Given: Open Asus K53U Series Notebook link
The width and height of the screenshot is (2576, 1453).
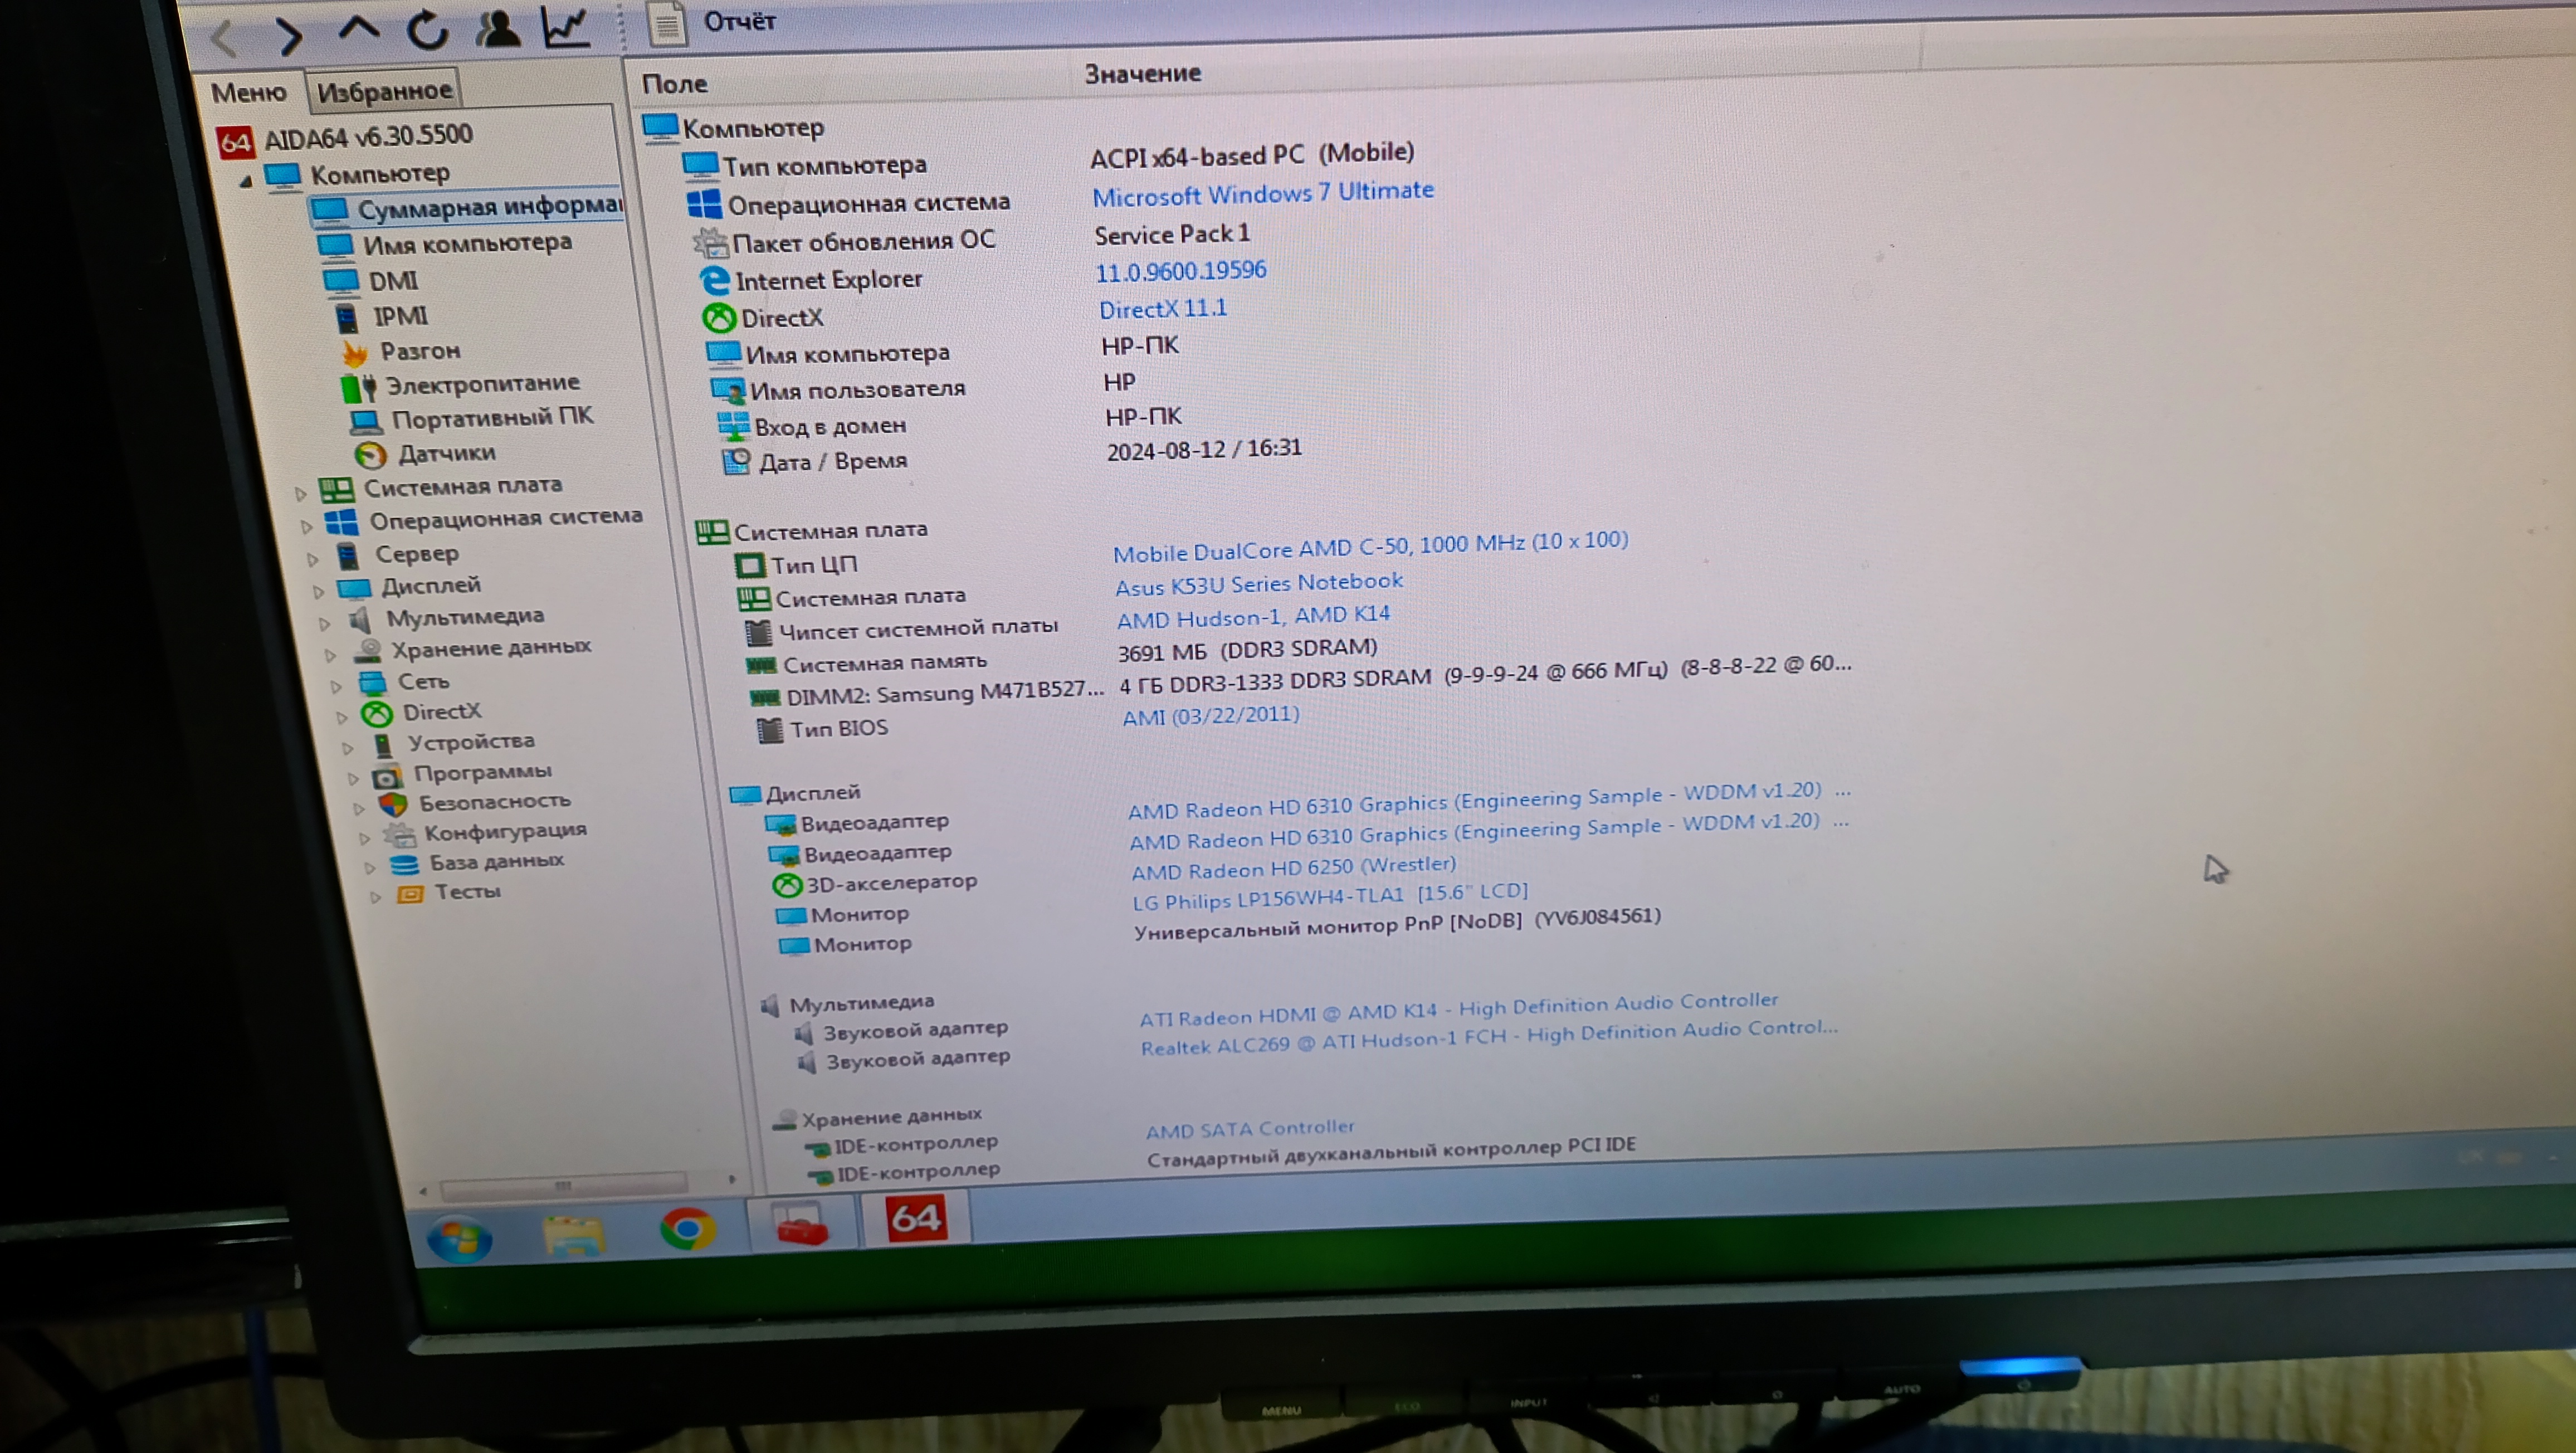Looking at the screenshot, I should pos(1259,583).
